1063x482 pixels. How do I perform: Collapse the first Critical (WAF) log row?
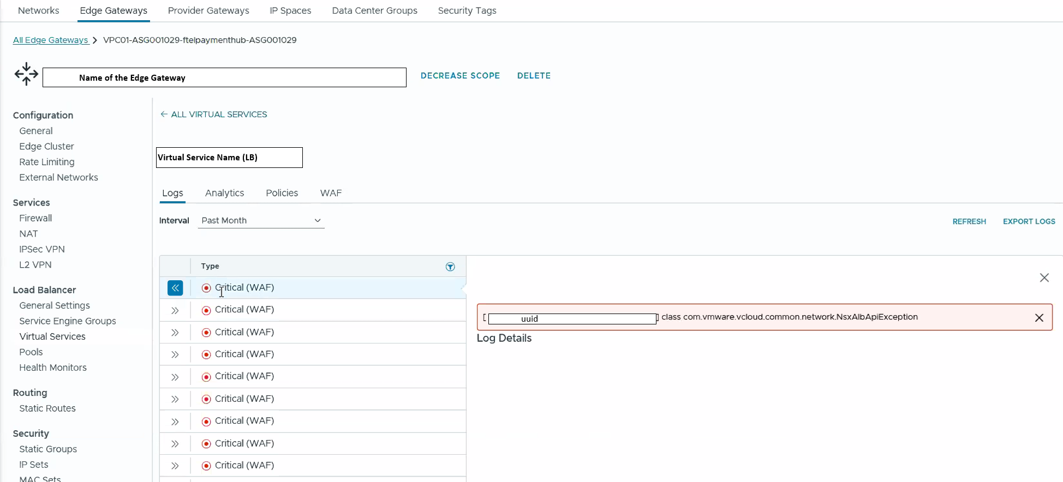click(175, 288)
